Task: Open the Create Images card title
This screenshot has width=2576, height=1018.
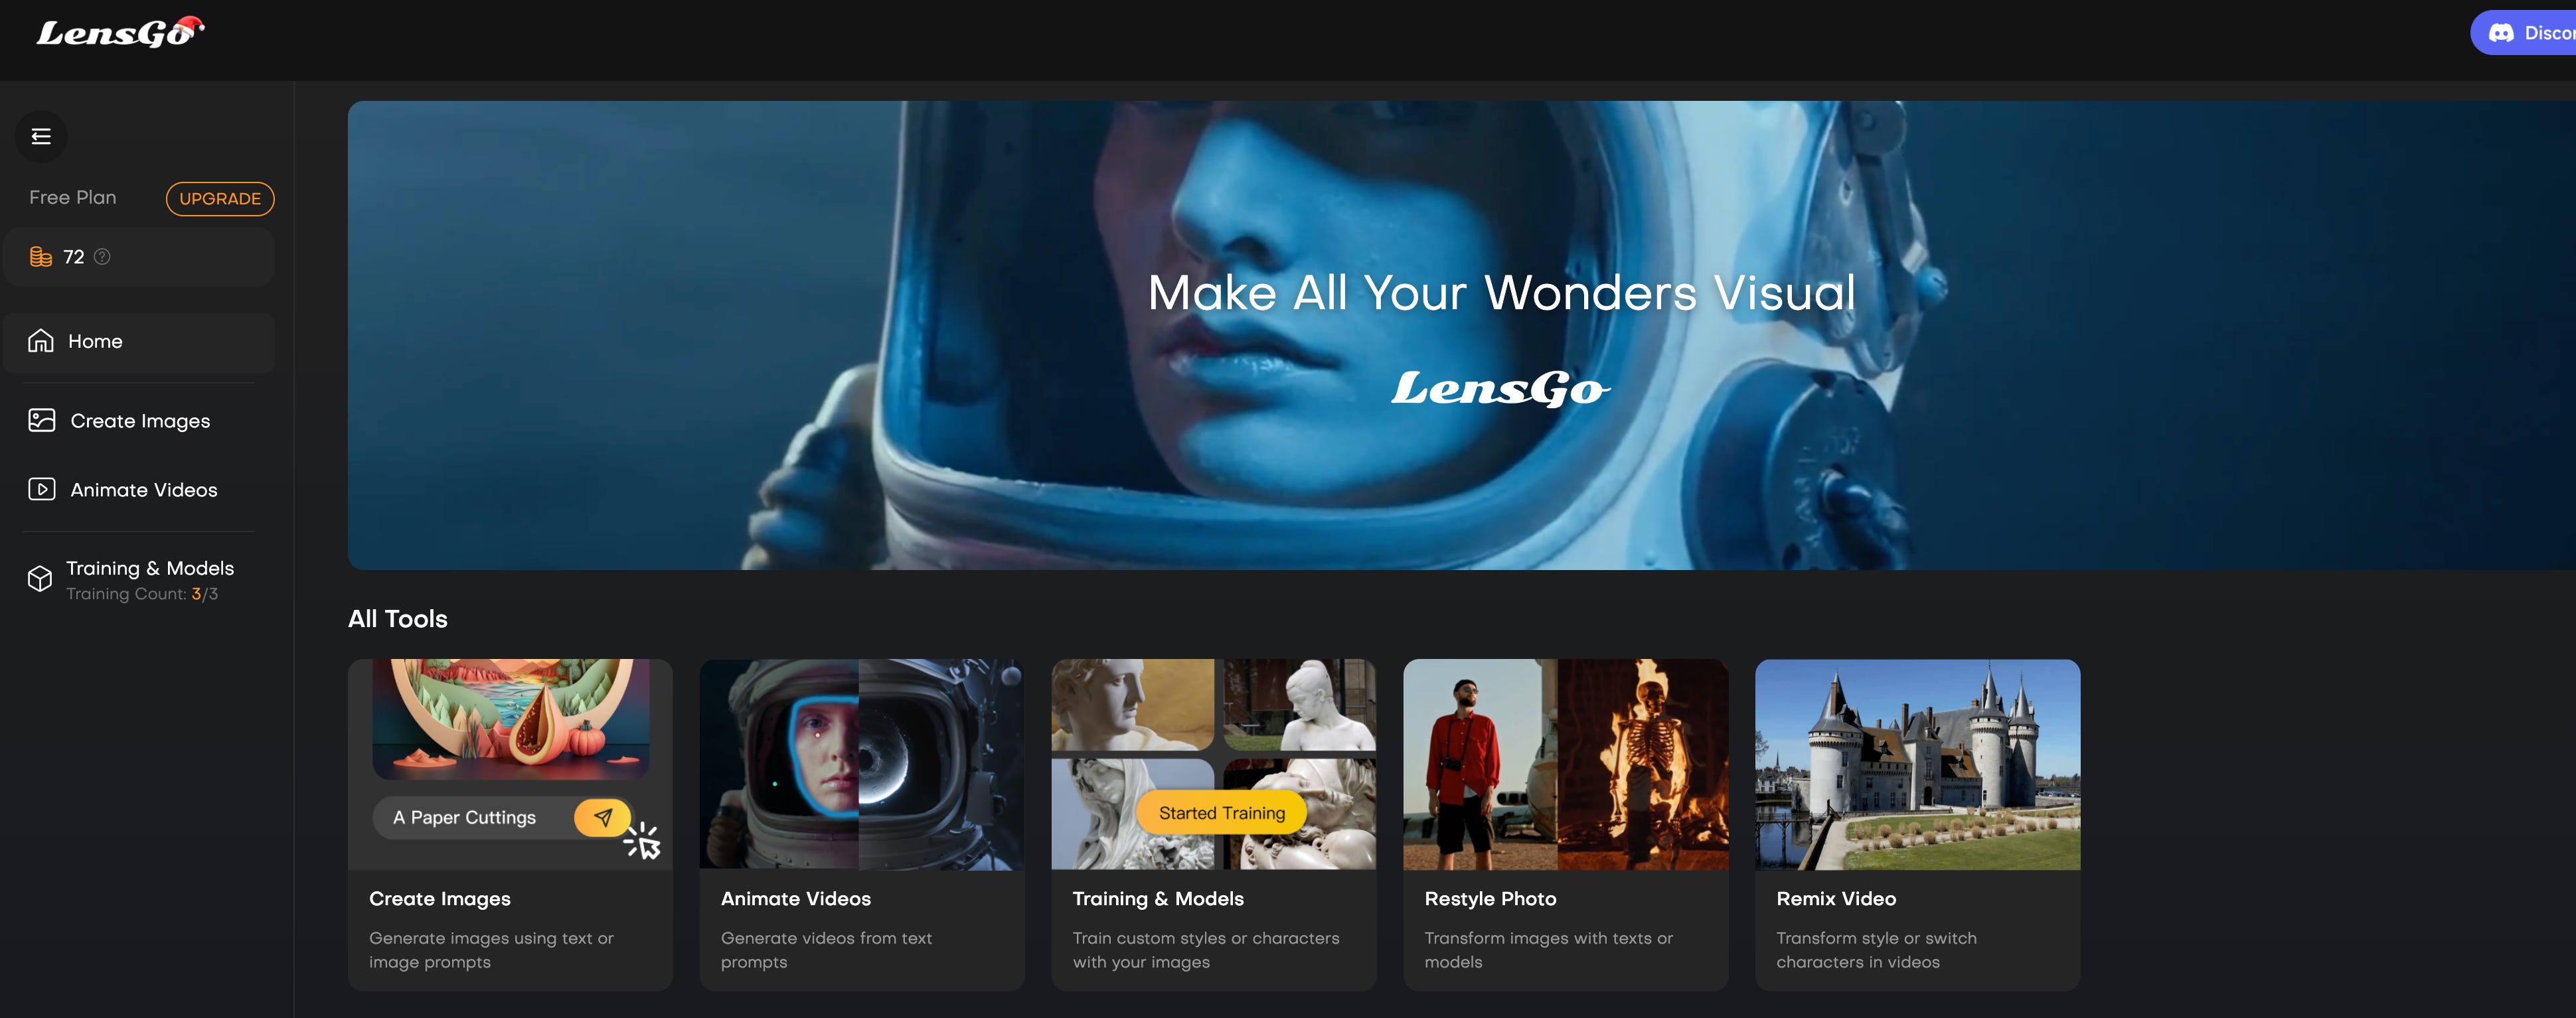Action: click(440, 899)
